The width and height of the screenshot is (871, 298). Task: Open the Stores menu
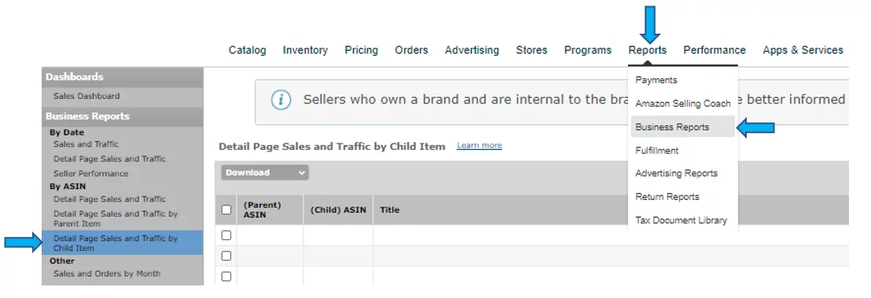click(x=531, y=50)
